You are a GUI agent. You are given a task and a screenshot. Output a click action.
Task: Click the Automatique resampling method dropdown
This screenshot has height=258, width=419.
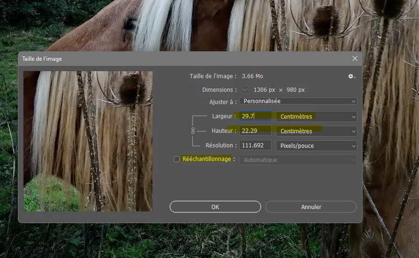[x=298, y=160]
